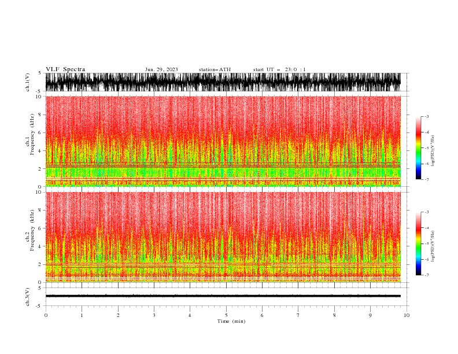The width and height of the screenshot is (458, 354).
Task: Click time-axis tick label "7" at bottom
Action: tap(298, 315)
